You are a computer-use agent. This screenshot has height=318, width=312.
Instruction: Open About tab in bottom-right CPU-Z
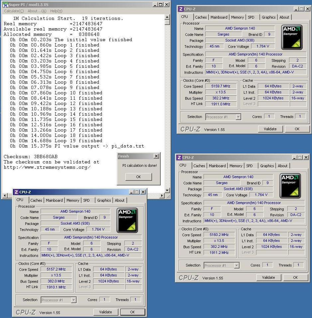point(283,166)
